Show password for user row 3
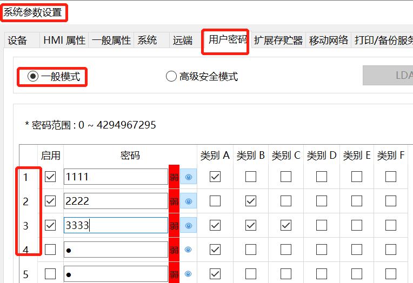Viewport: 413px width, 283px height. [188, 226]
